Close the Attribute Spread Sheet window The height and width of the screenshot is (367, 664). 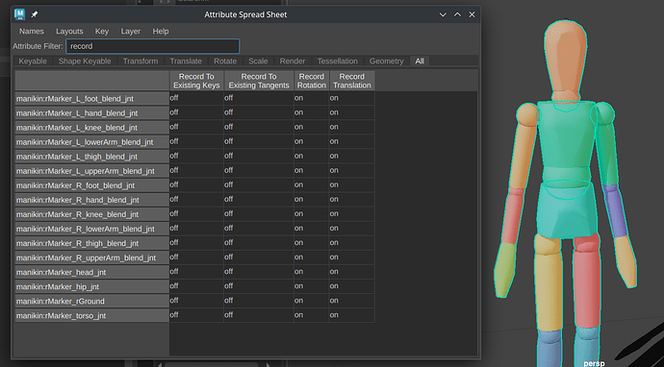472,14
